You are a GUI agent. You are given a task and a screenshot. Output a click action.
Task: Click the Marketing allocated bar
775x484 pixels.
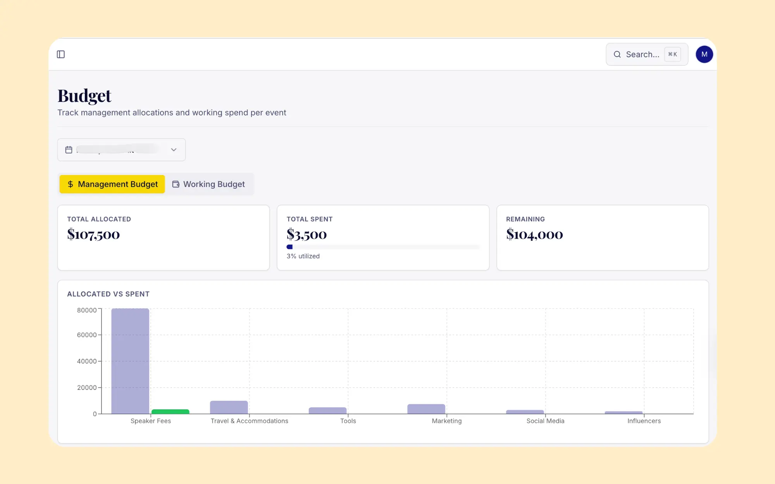(x=426, y=409)
